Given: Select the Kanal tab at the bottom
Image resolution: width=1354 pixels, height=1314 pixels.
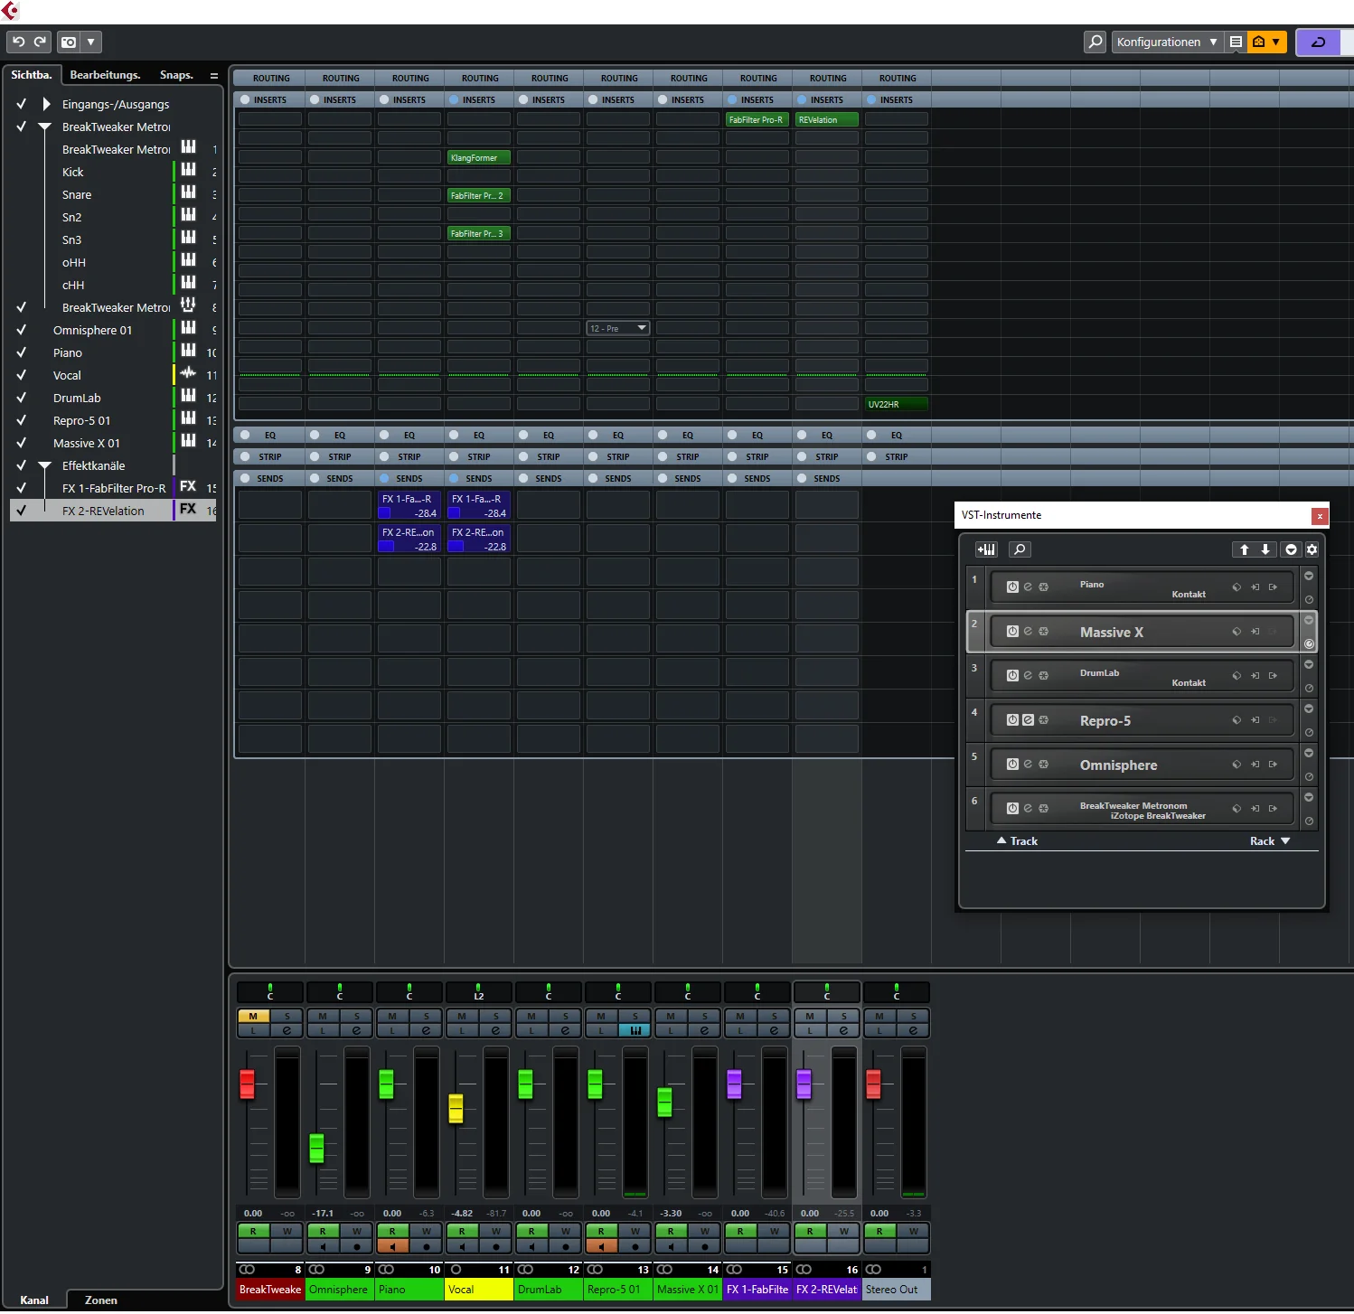Looking at the screenshot, I should pyautogui.click(x=34, y=1300).
